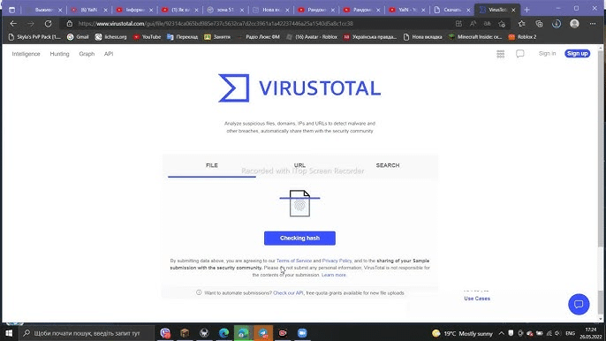
Task: Click the Checking hash button
Action: tap(299, 239)
